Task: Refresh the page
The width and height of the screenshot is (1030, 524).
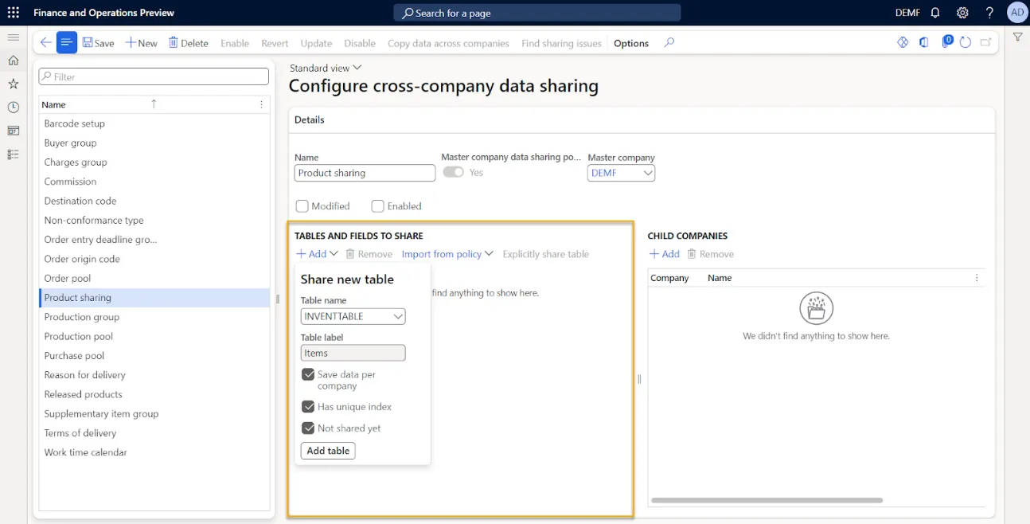Action: (966, 43)
